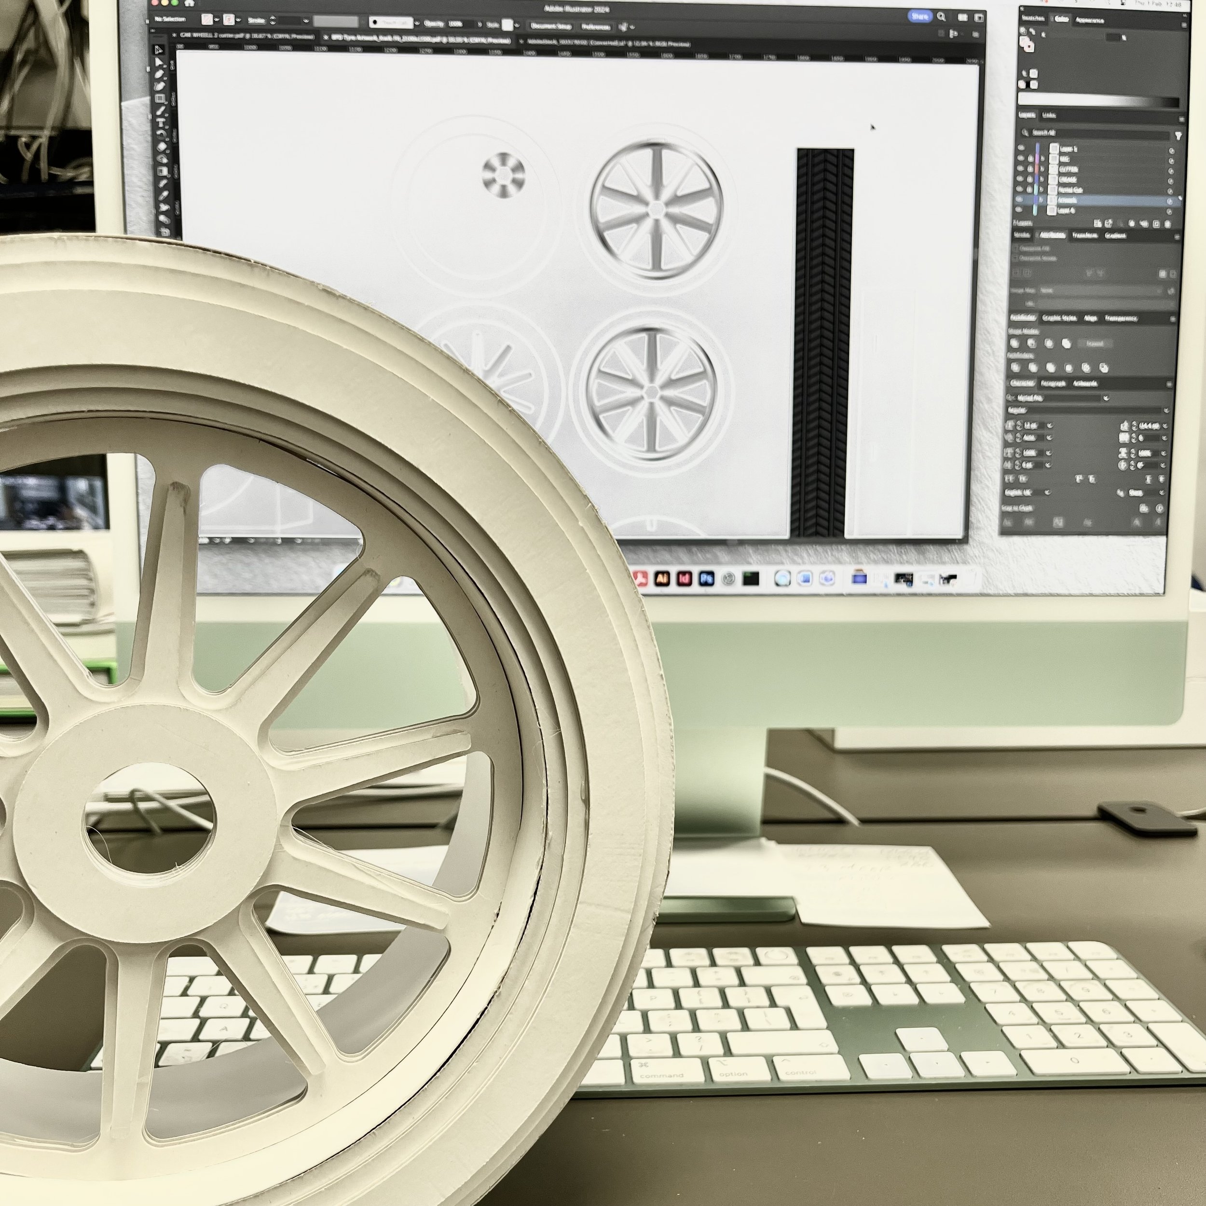Select the Direct Selection tool
Image resolution: width=1206 pixels, height=1206 pixels.
[159, 63]
